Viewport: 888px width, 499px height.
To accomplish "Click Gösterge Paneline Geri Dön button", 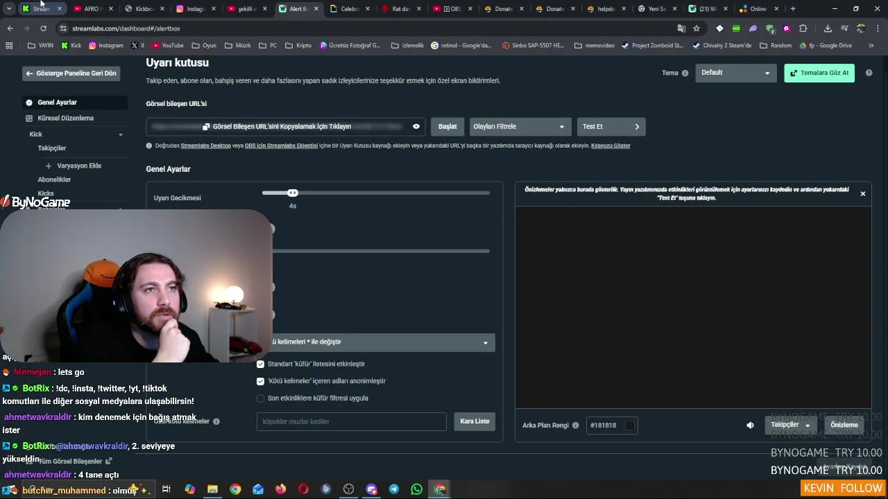I will [x=71, y=73].
